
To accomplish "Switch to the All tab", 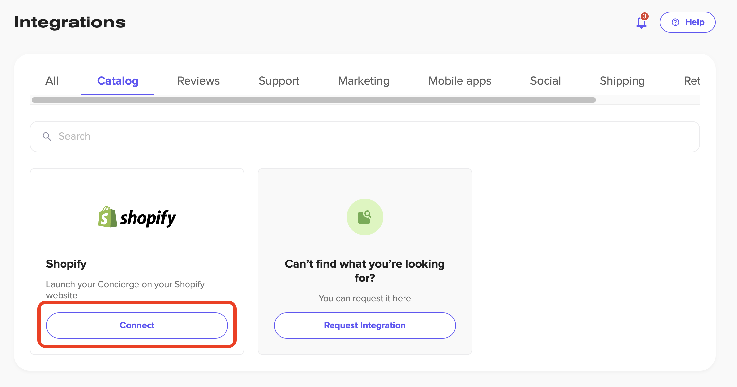I will 52,81.
